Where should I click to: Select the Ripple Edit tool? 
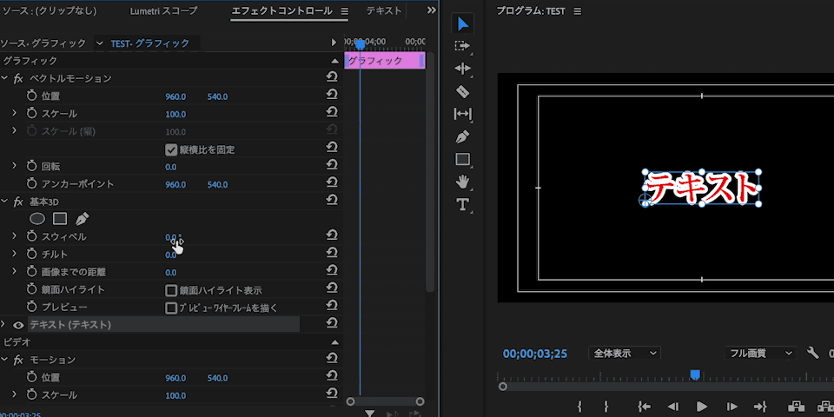(x=462, y=69)
